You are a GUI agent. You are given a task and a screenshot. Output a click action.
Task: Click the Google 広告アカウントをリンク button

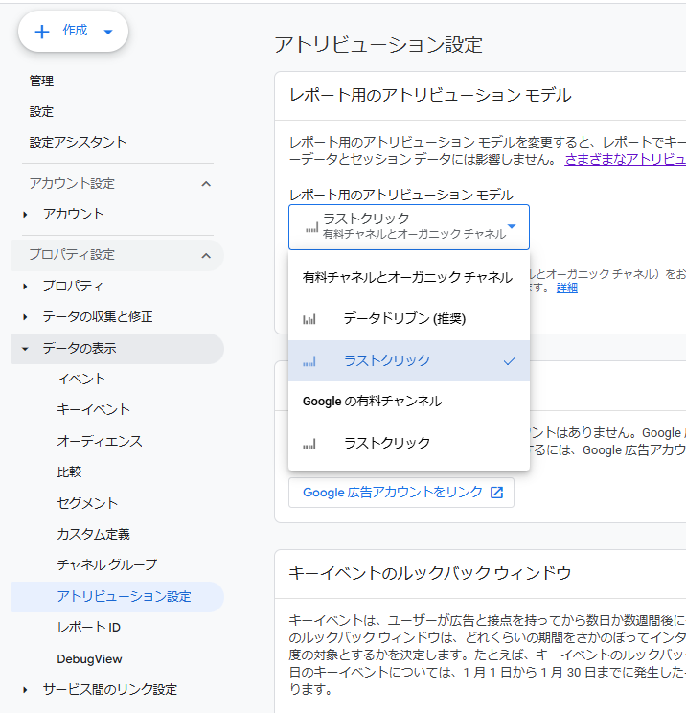401,493
